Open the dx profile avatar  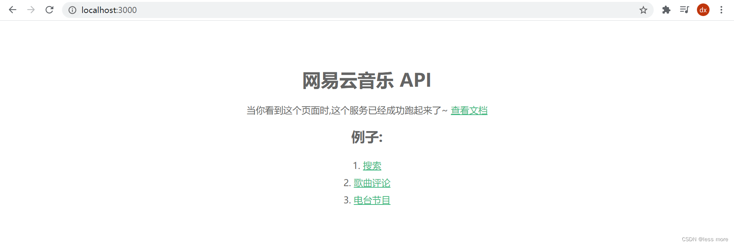703,10
